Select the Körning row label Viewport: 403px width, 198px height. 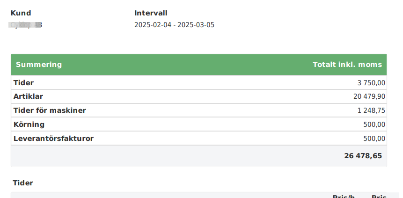[29, 125]
